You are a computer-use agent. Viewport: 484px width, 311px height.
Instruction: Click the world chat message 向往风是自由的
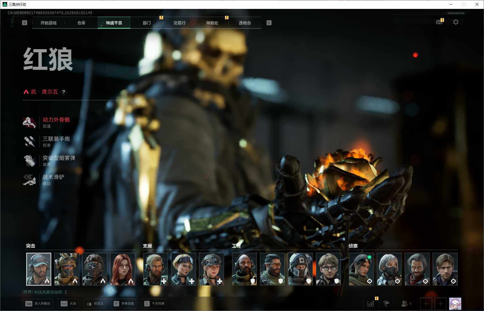tap(45, 292)
